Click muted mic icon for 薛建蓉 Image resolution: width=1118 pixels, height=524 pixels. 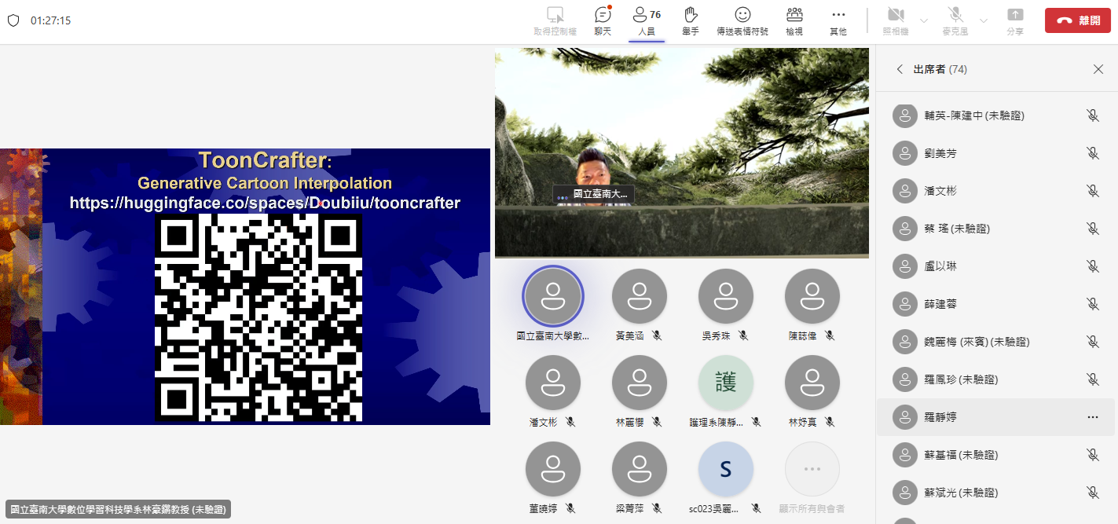click(1092, 304)
